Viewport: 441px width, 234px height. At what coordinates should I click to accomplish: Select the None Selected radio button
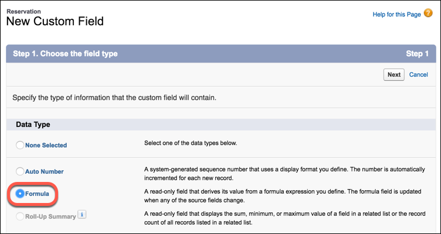(20, 145)
